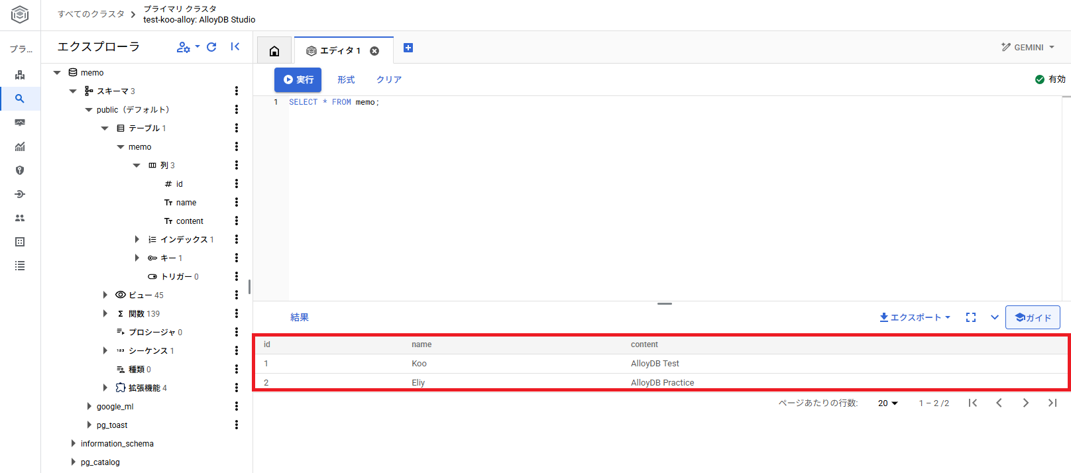Expand the ビュー node
1071x473 pixels.
[x=105, y=295]
